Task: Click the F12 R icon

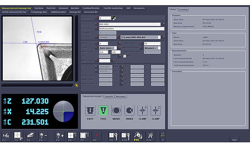Action: click(150, 136)
